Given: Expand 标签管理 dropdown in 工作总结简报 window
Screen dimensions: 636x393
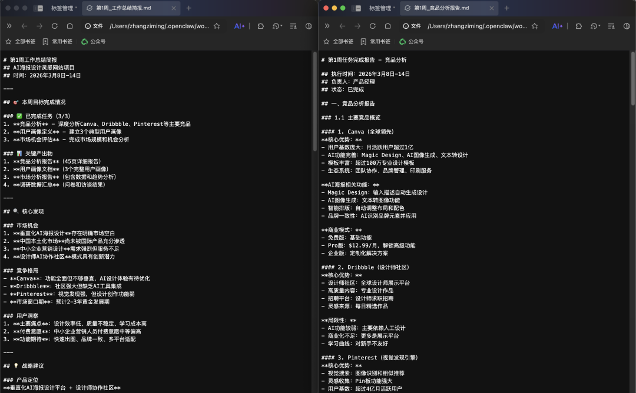Looking at the screenshot, I should 63,8.
